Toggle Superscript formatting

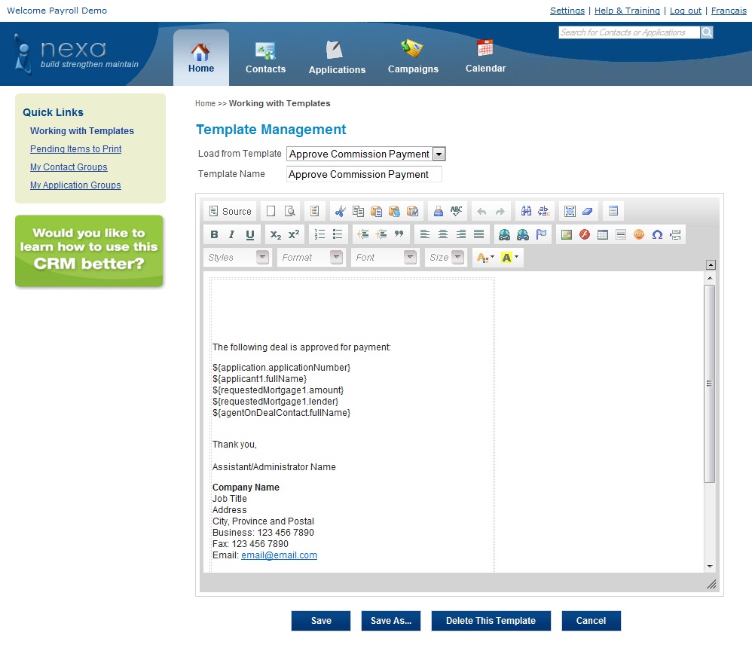pyautogui.click(x=294, y=234)
